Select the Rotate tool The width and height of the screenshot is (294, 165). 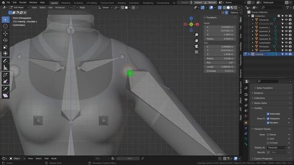[x=6, y=40]
